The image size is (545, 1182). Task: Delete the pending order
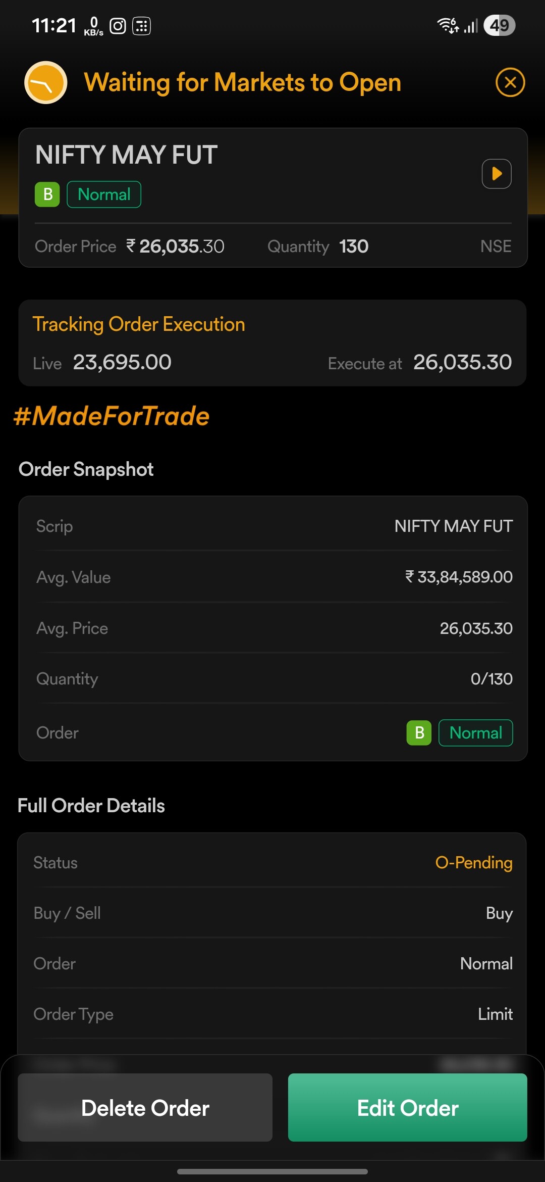click(x=145, y=1108)
